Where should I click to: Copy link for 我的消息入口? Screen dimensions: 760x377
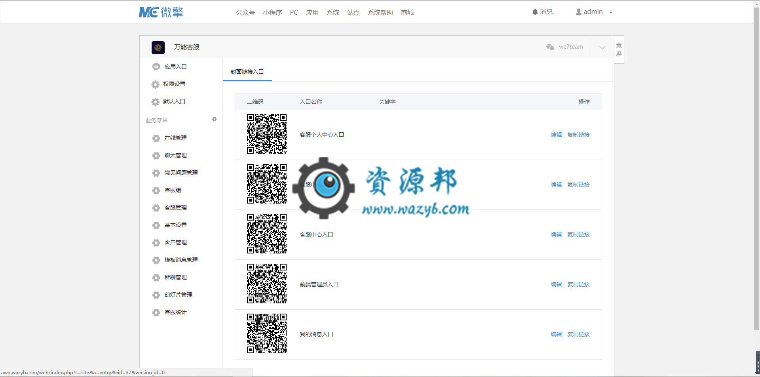click(578, 334)
